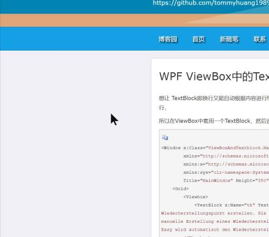The height and width of the screenshot is (237, 269).
Task: Open the 首页 navigation link
Action: [x=198, y=39]
